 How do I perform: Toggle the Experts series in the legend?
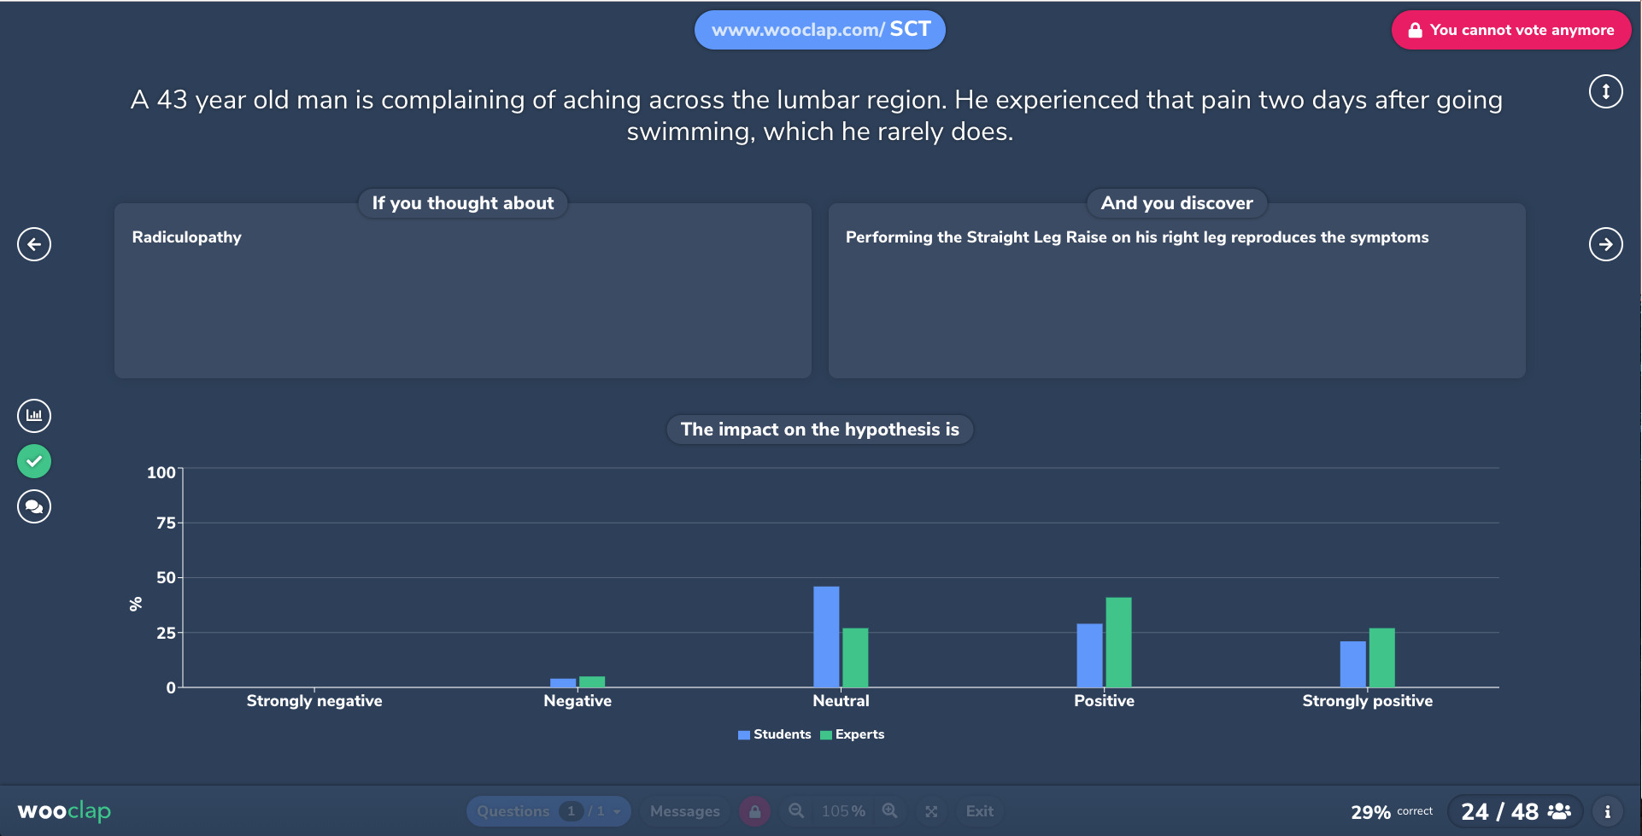852,734
